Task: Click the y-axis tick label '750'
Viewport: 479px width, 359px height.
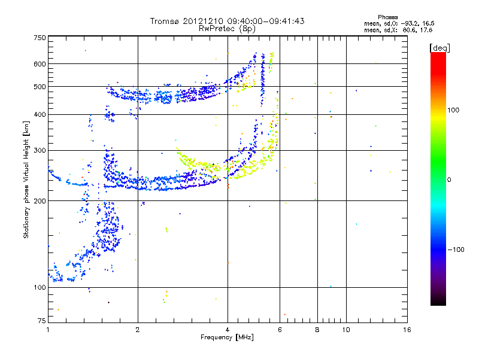Action: 40,38
